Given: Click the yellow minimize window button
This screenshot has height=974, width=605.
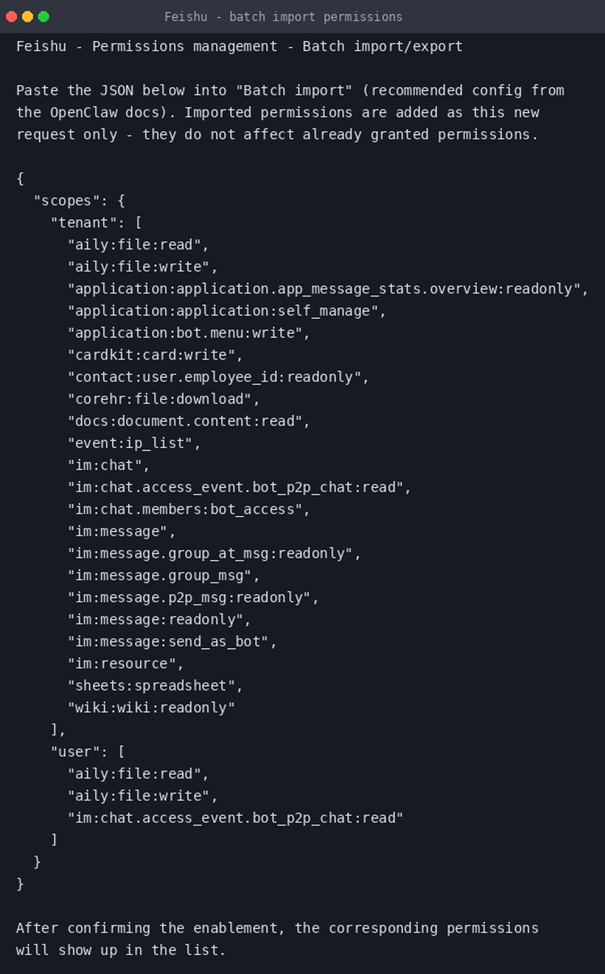Looking at the screenshot, I should pos(28,17).
